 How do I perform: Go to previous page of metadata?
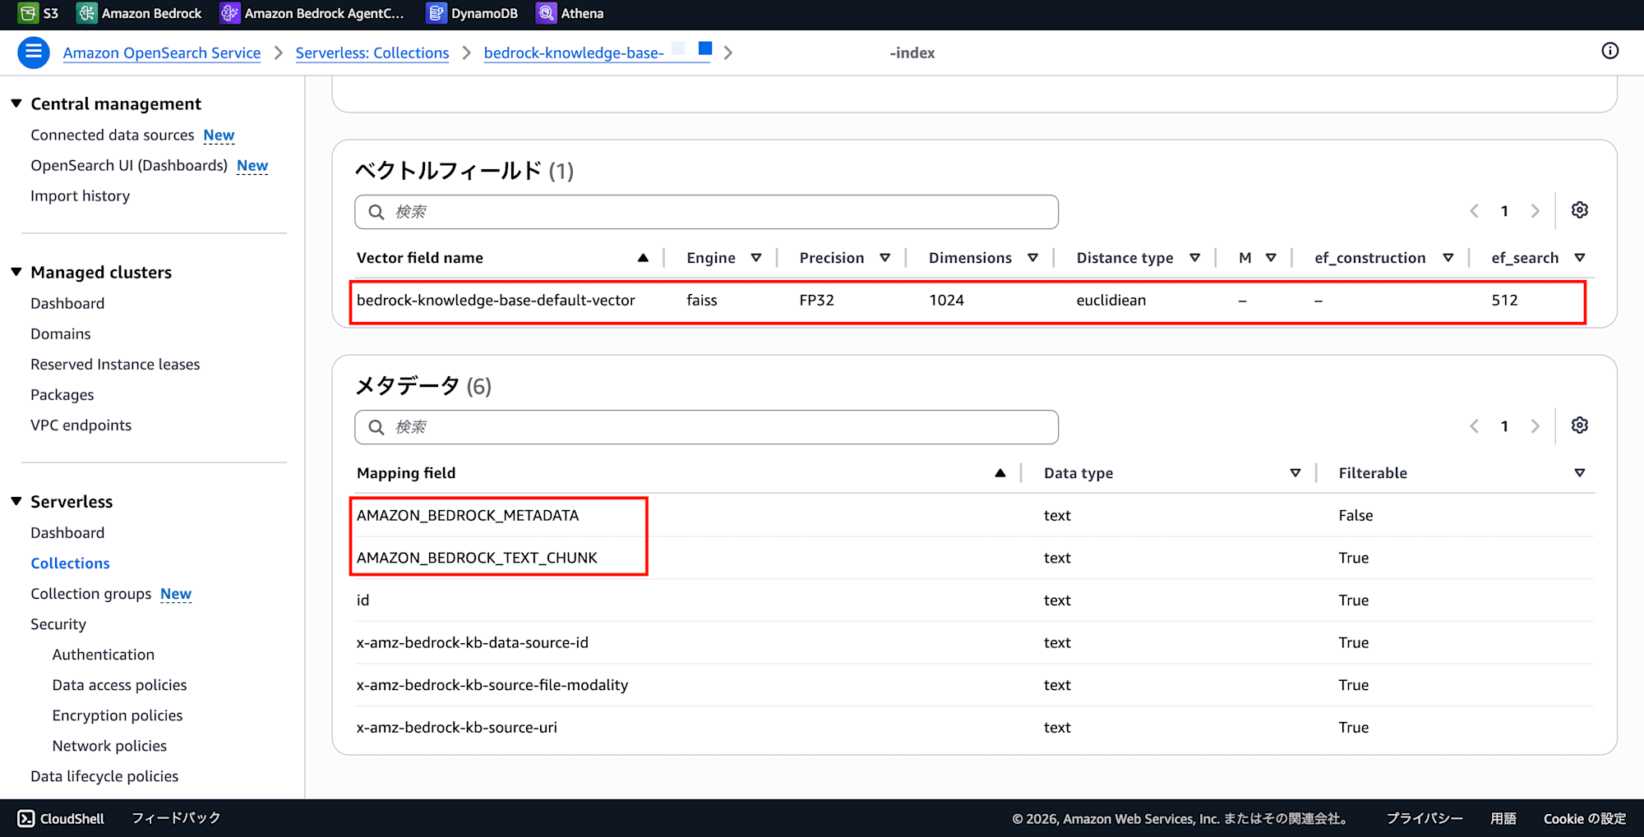pyautogui.click(x=1474, y=426)
